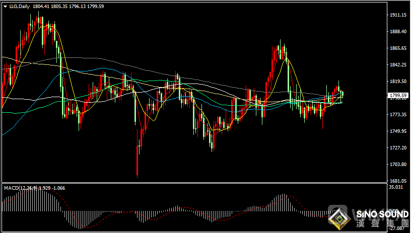The height and width of the screenshot is (233, 411).
Task: Click the SINO SOUND watermark text
Action: [x=382, y=214]
